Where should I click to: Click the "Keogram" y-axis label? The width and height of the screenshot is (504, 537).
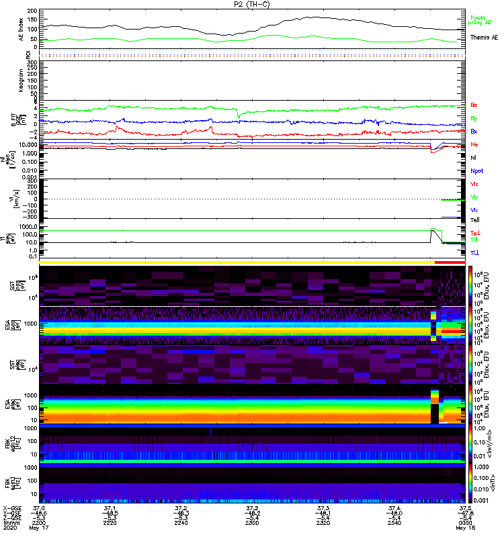22,81
